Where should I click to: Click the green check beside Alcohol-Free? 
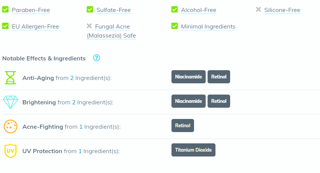tap(174, 9)
